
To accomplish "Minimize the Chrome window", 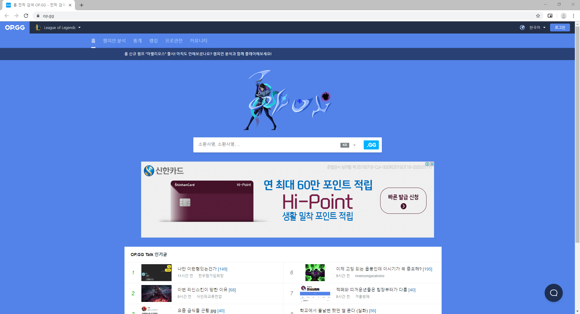I will pos(545,5).
